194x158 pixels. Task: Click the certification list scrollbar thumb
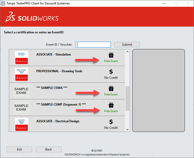tap(127, 99)
